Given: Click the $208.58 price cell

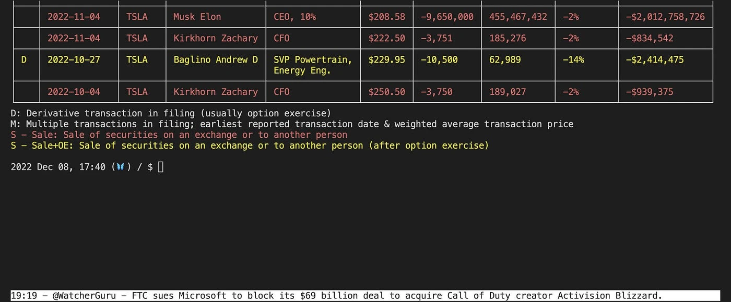Looking at the screenshot, I should coord(386,17).
